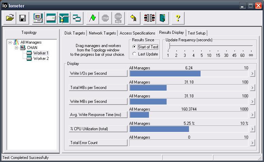This screenshot has width=264, height=162.
Task: Start a new manager computer icon
Action: point(38,18)
